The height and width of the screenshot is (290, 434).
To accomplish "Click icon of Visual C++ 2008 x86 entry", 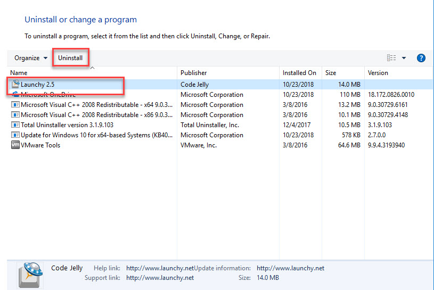I will click(x=15, y=114).
